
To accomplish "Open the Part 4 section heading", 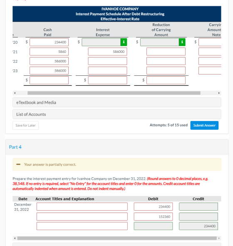I will coord(15,147).
